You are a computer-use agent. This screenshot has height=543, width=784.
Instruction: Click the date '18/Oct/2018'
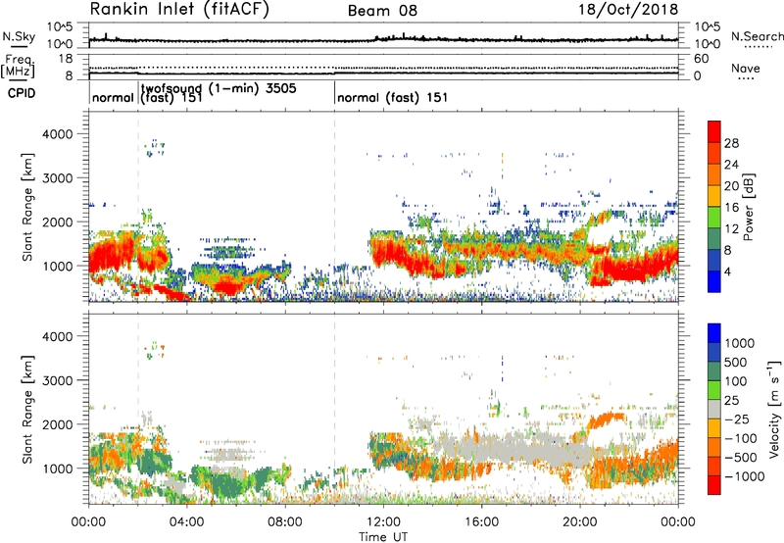click(x=628, y=10)
